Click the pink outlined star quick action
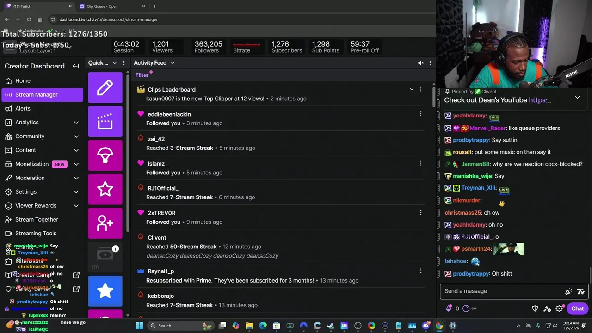This screenshot has width=592, height=333. pyautogui.click(x=105, y=189)
